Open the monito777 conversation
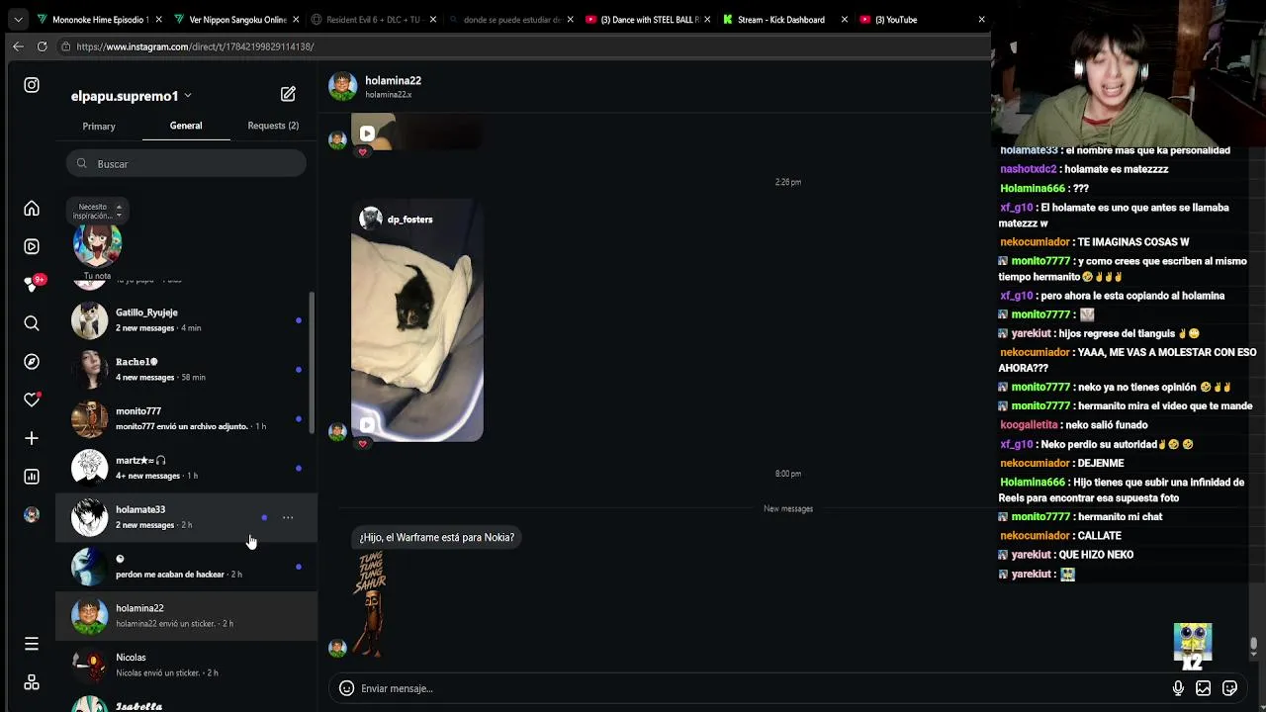The image size is (1266, 712). click(186, 418)
